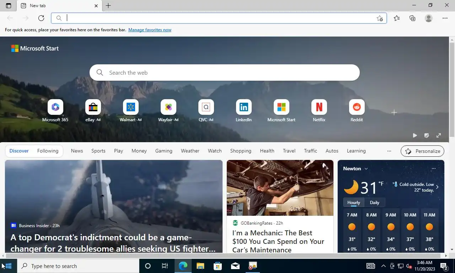The image size is (455, 273).
Task: Click the Microsoft Start logo
Action: pos(35,48)
